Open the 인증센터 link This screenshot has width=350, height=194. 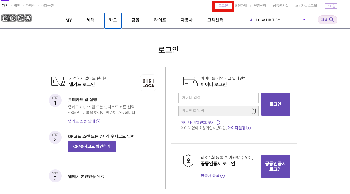coord(260,6)
